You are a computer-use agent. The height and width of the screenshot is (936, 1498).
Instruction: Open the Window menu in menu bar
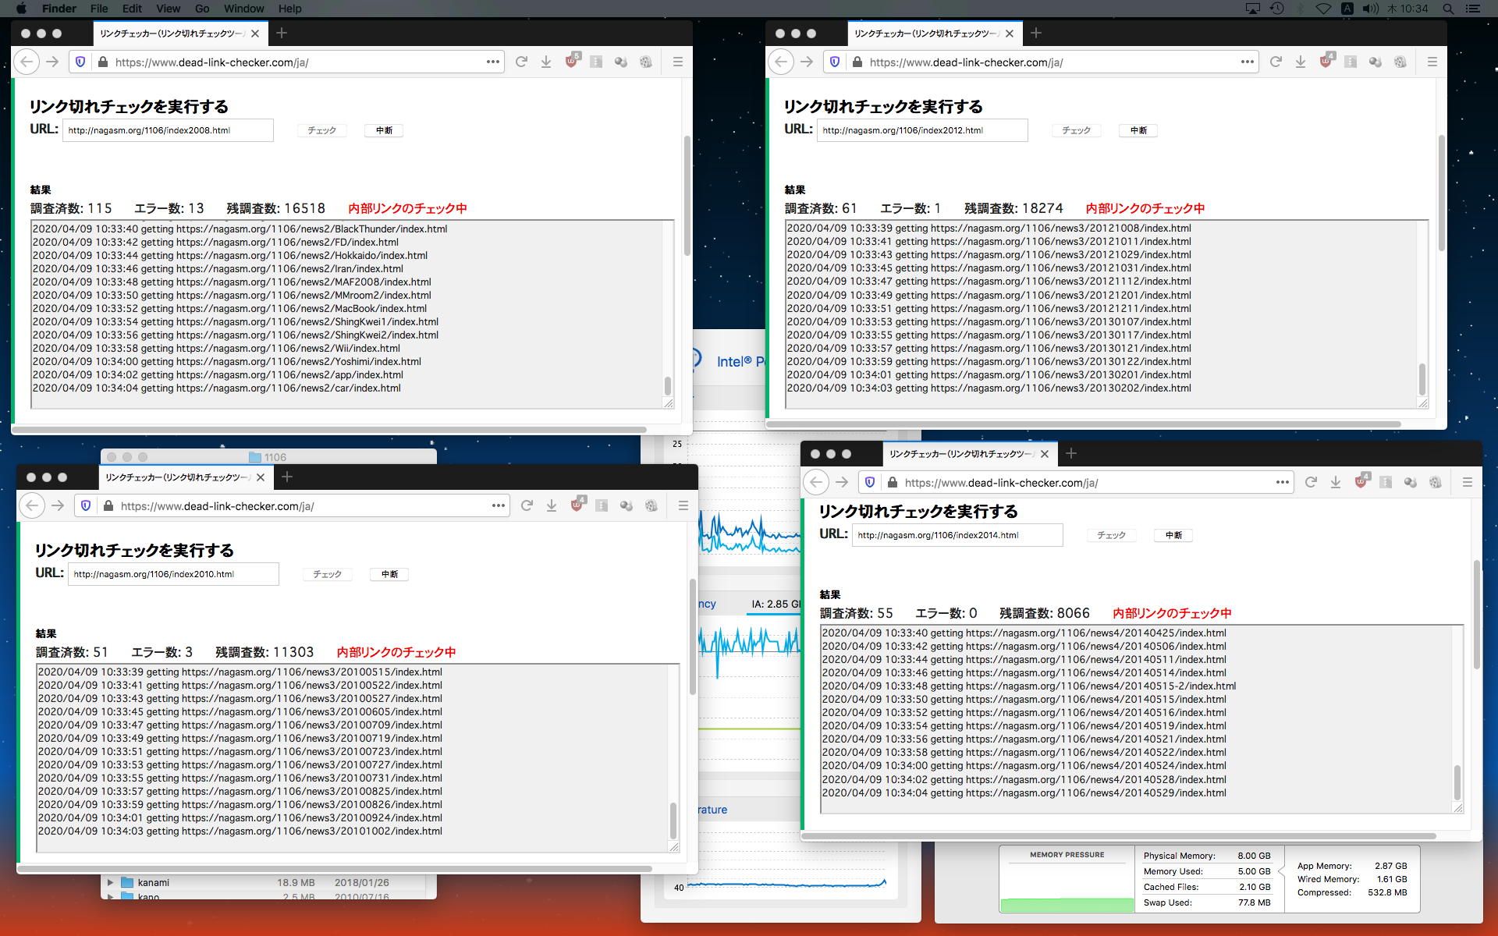tap(243, 9)
